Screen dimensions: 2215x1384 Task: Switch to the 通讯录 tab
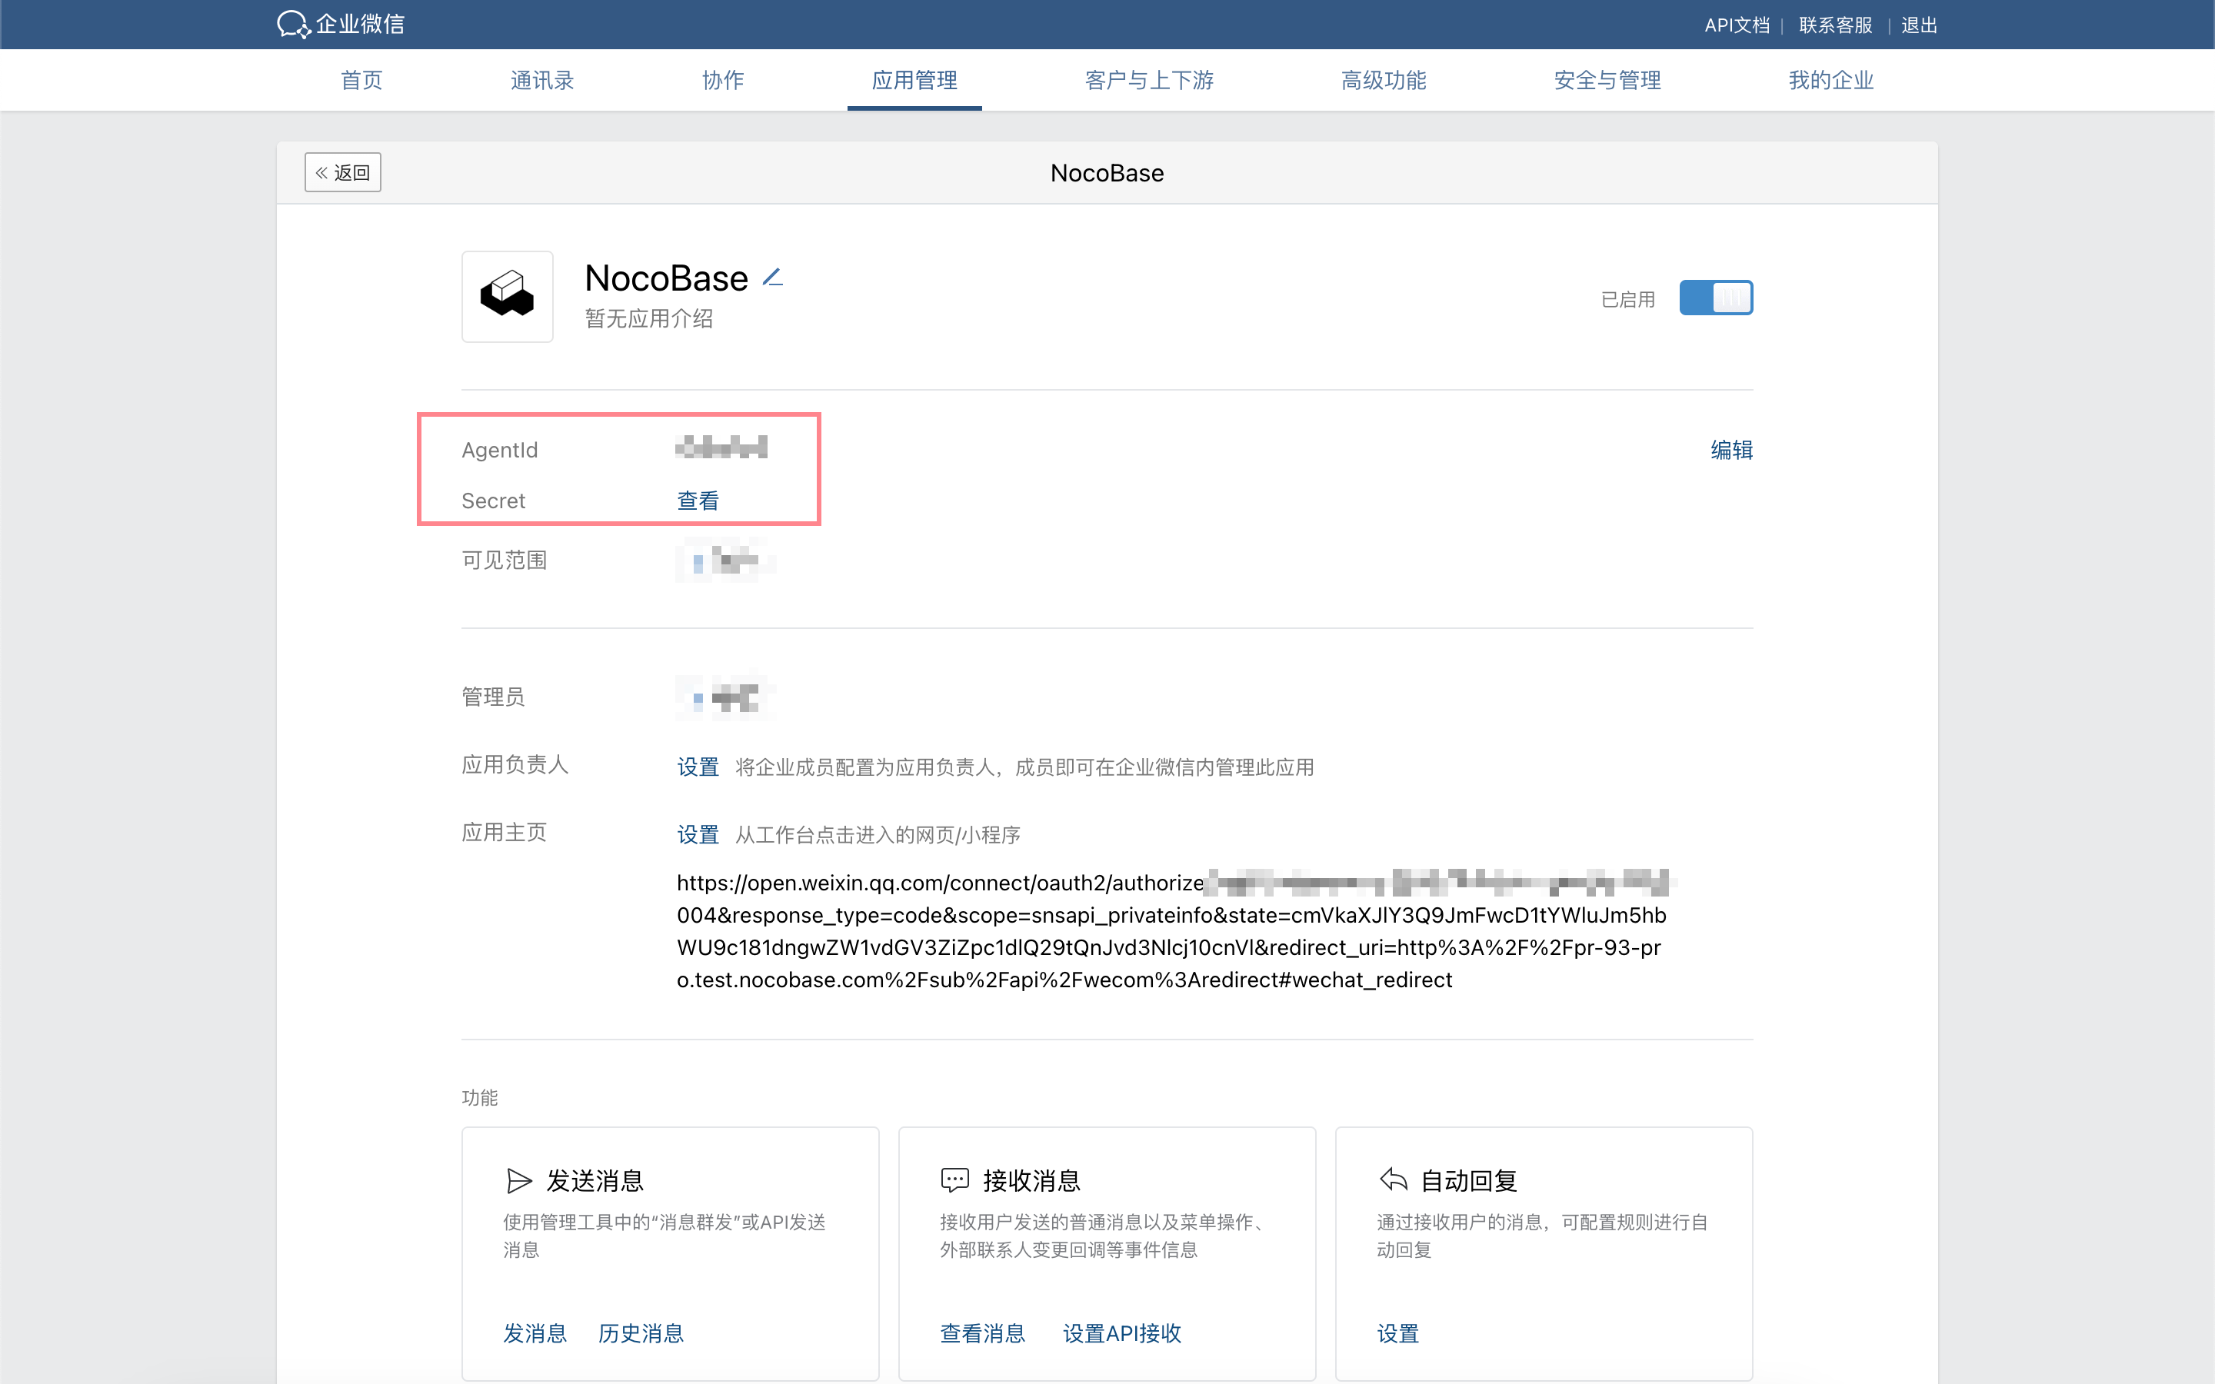[542, 81]
